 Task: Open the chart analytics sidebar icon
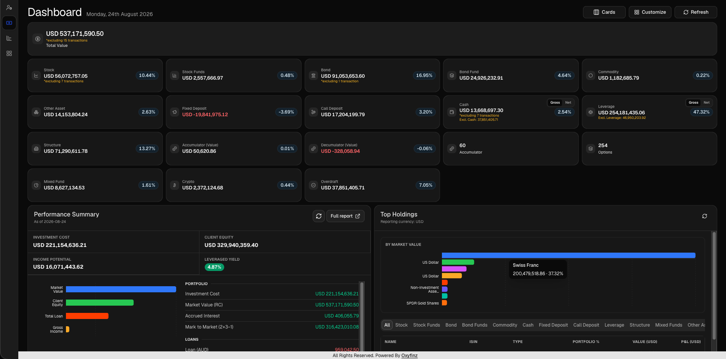(x=9, y=38)
